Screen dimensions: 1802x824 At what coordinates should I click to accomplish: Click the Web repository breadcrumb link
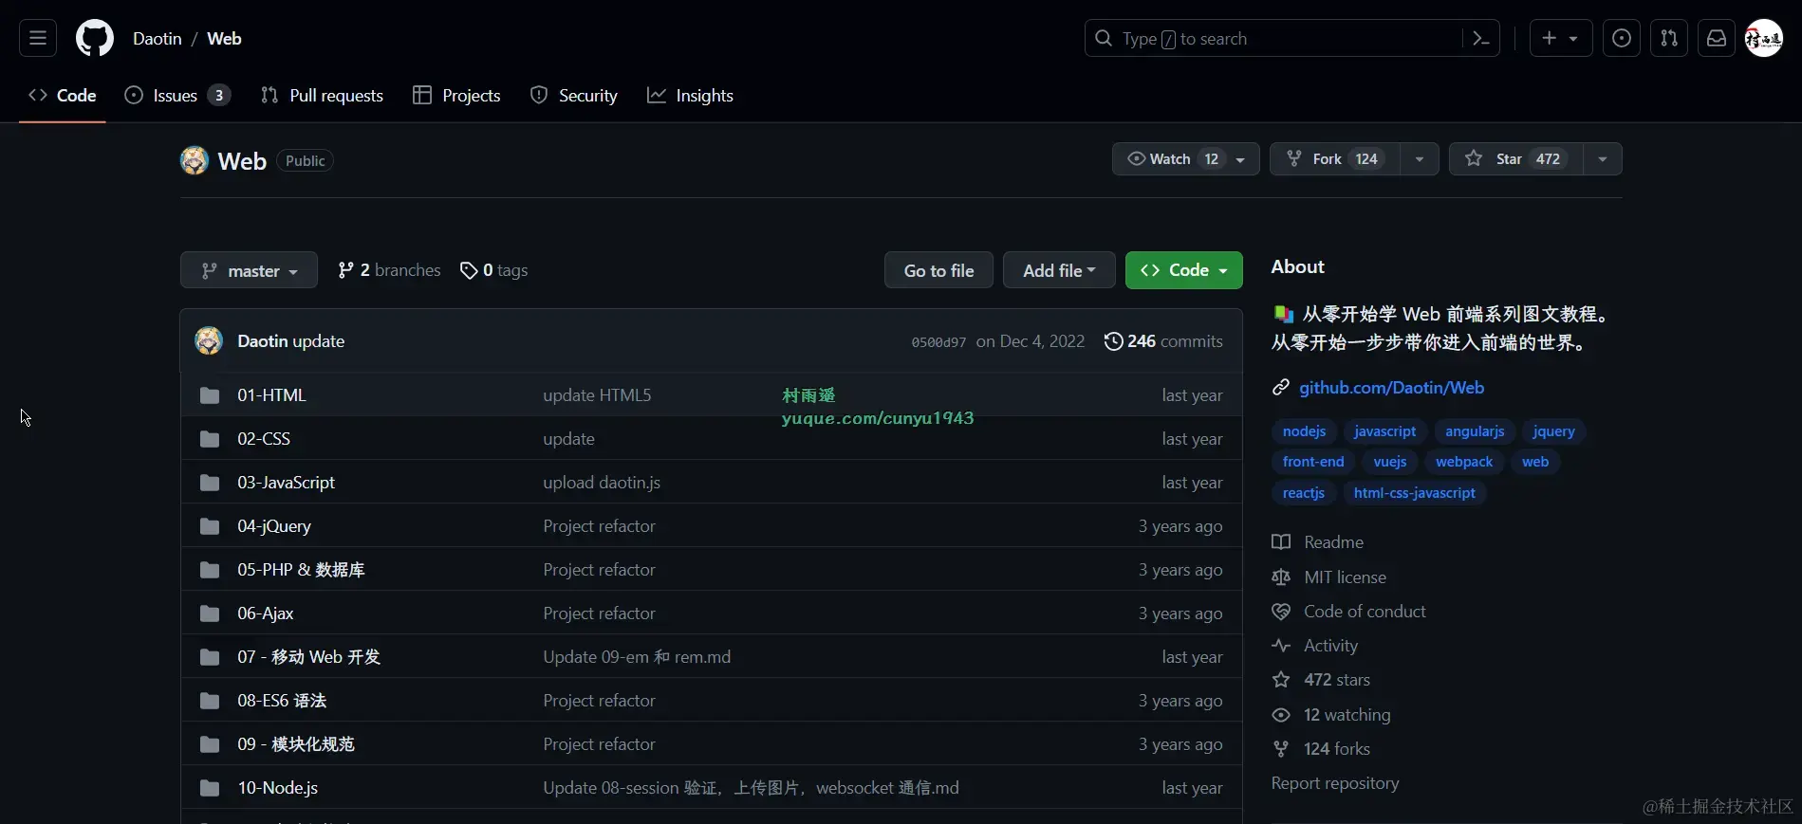pyautogui.click(x=224, y=39)
